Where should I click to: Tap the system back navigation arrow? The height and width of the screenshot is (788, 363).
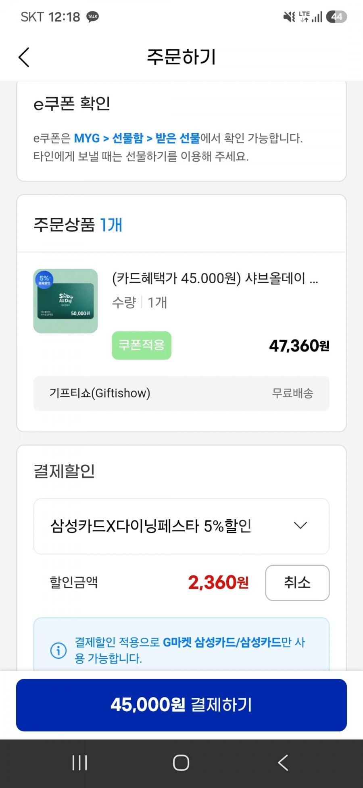283,763
